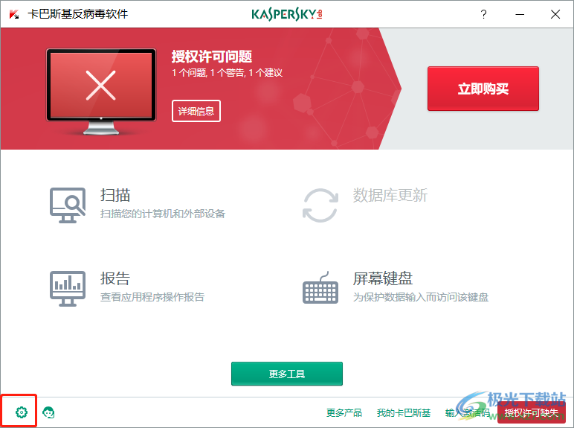
Task: Click the problems and warnings summary text
Action: tap(228, 72)
